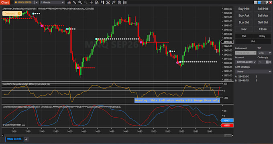273x144 pixels.
Task: Click Sell Bid button
Action: 263,22
